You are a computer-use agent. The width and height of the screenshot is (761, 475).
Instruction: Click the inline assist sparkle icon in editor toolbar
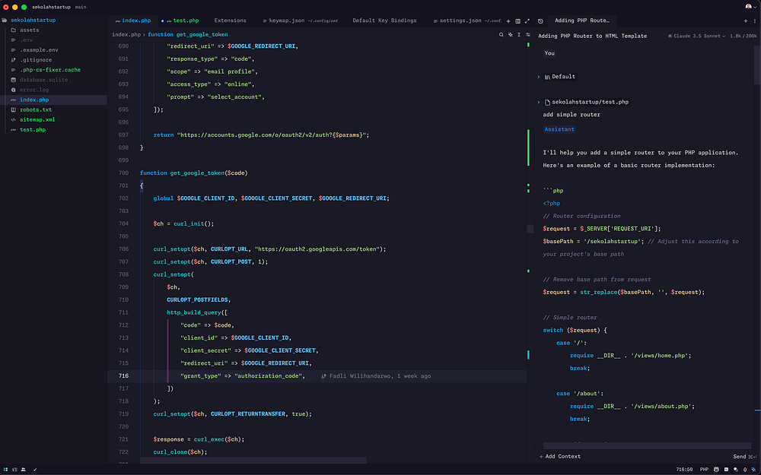[510, 35]
